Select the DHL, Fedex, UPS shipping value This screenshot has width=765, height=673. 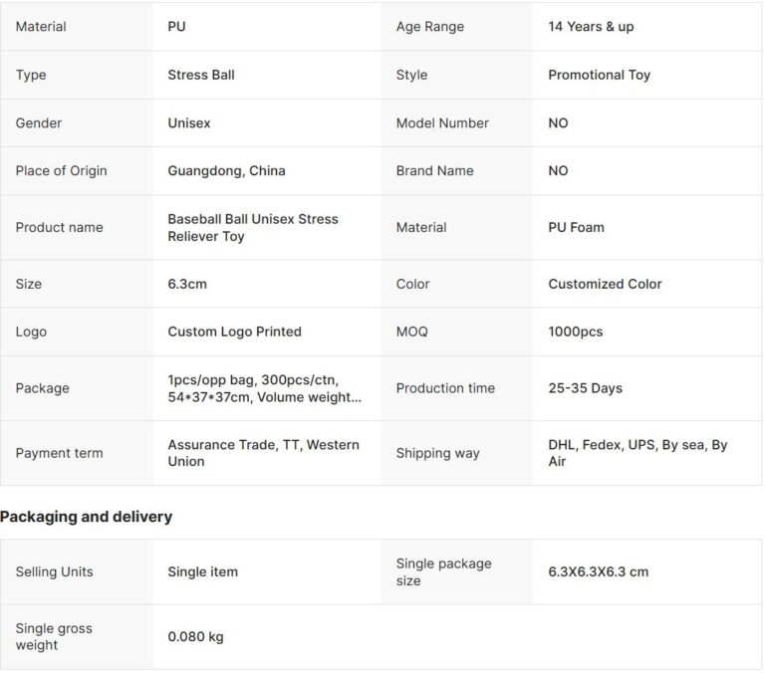(637, 453)
